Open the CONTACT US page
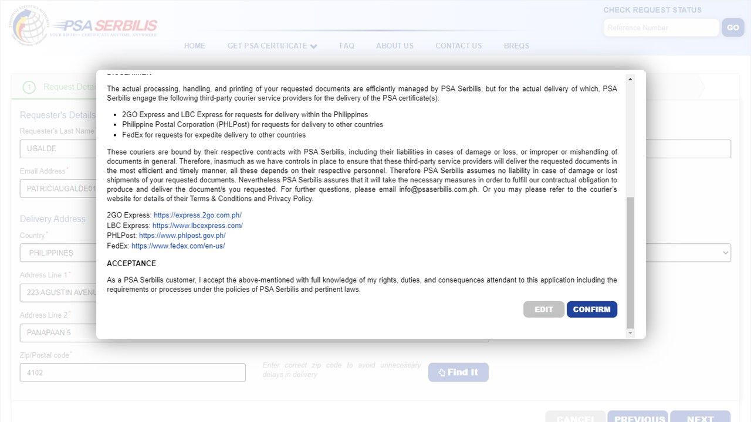 pos(458,46)
